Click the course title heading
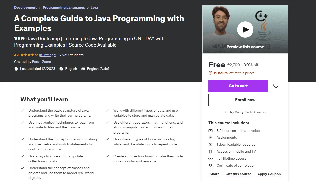This screenshot has width=316, height=181. click(x=99, y=23)
